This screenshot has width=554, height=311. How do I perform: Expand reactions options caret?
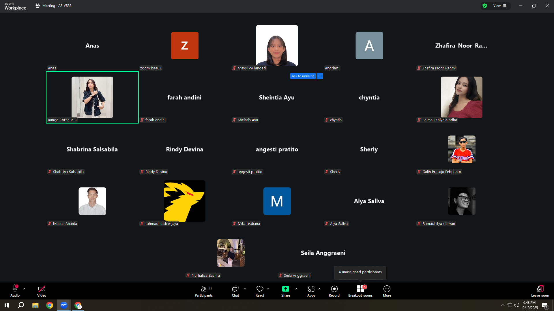tap(268, 289)
